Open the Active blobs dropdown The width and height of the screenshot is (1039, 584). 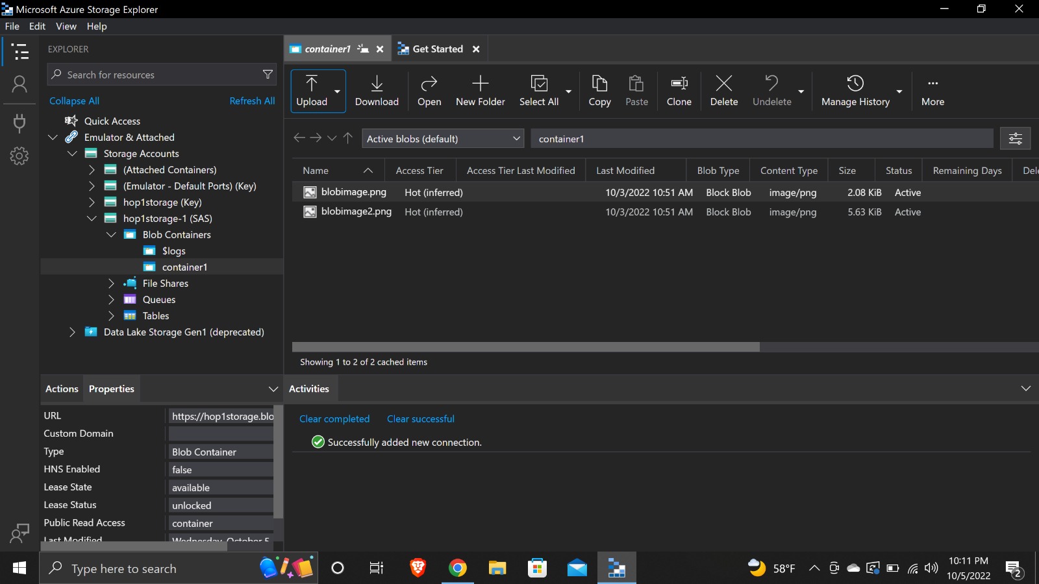click(x=442, y=138)
